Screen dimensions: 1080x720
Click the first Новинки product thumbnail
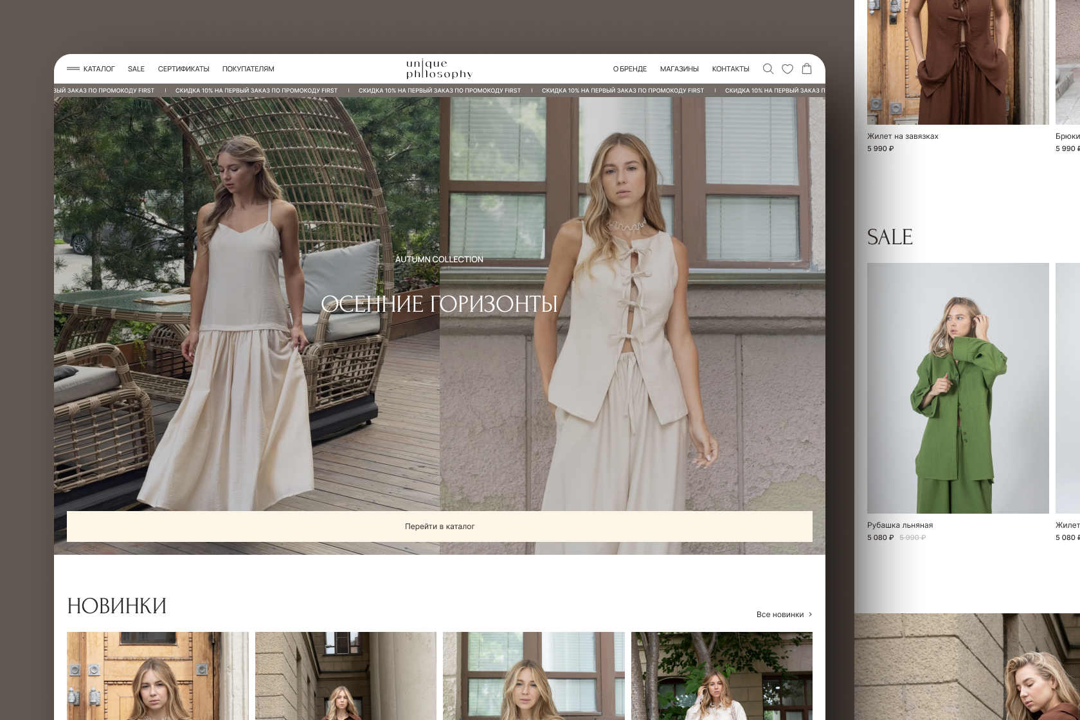click(157, 676)
